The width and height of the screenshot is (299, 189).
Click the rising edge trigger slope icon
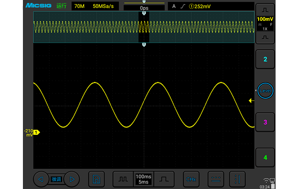pos(183,6)
